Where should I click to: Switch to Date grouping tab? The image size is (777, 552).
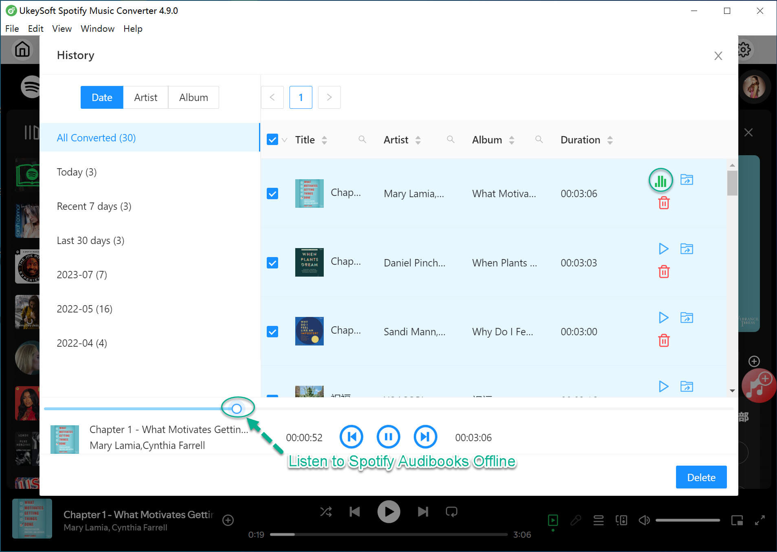tap(102, 97)
